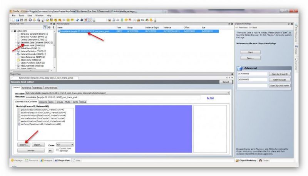Close the Object Workshop panel with X icon
The width and height of the screenshot is (308, 176).
click(291, 23)
